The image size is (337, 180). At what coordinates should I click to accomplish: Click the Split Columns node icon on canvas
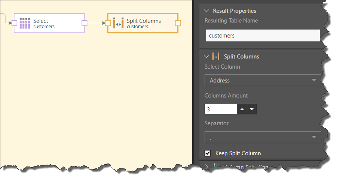(x=118, y=23)
